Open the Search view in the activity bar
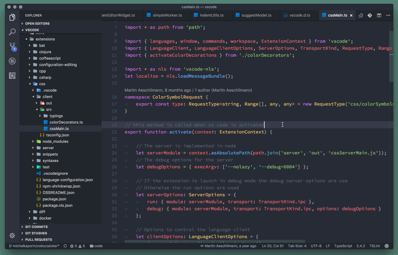 click(x=12, y=32)
